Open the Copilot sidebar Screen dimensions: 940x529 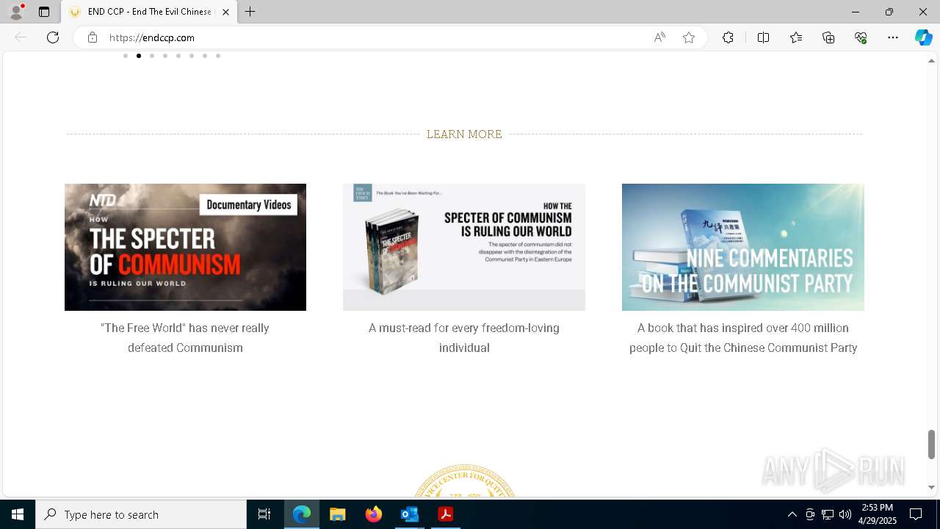click(x=923, y=37)
